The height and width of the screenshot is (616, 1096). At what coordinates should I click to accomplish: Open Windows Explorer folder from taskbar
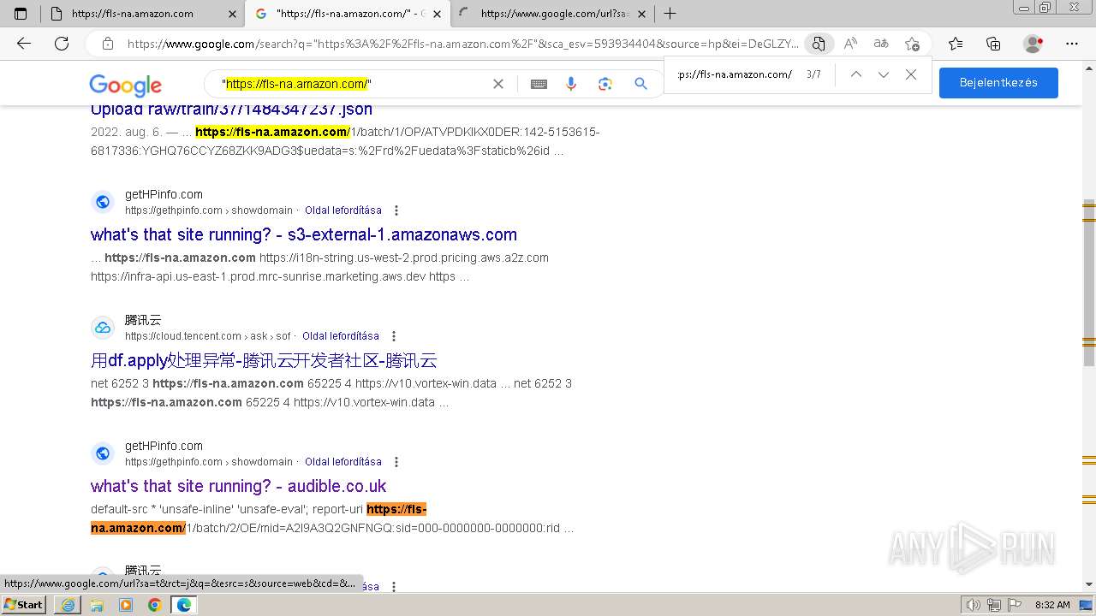[x=97, y=605]
